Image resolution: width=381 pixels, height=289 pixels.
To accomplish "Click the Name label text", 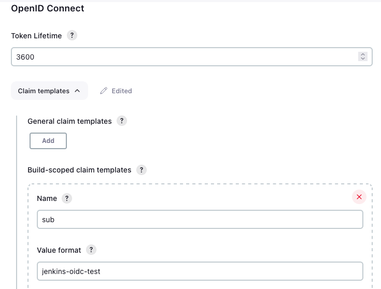I will point(47,199).
